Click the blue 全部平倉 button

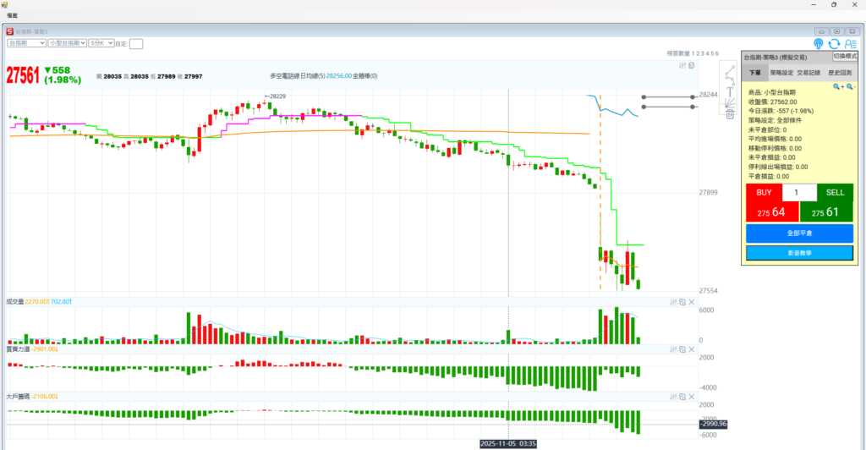coord(799,233)
